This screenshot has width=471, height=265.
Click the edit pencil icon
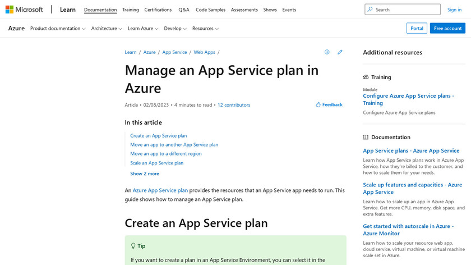[340, 52]
